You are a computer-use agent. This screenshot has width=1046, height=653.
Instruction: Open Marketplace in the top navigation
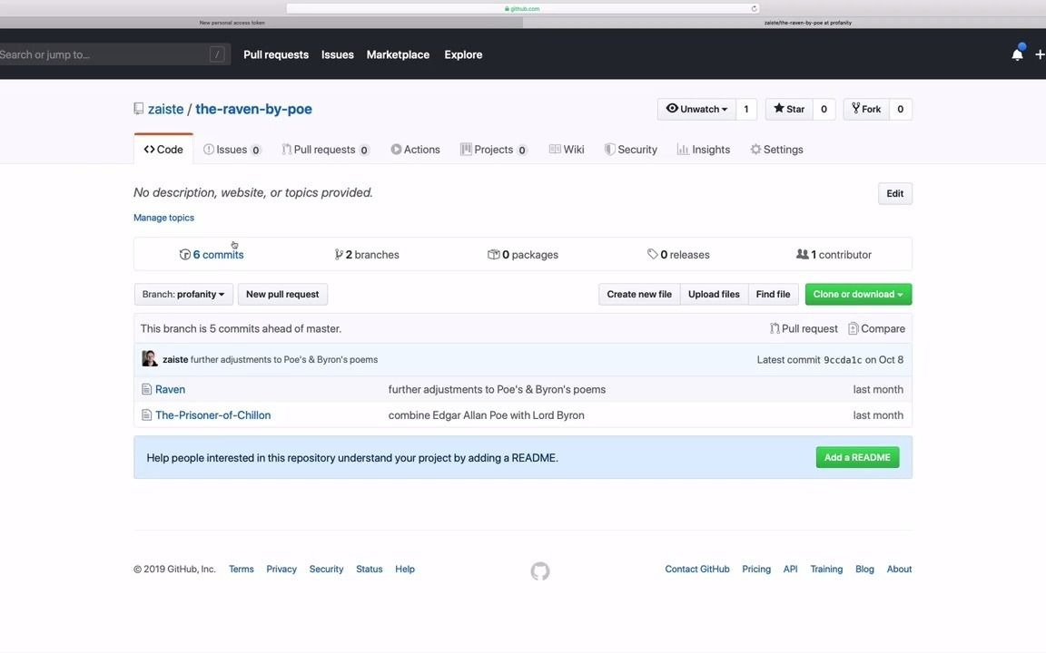398,54
